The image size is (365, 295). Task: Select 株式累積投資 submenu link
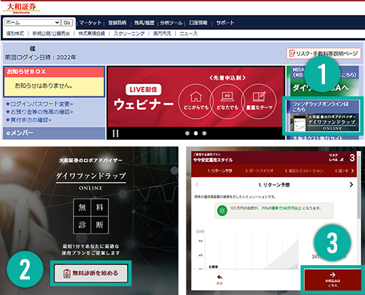[92, 33]
